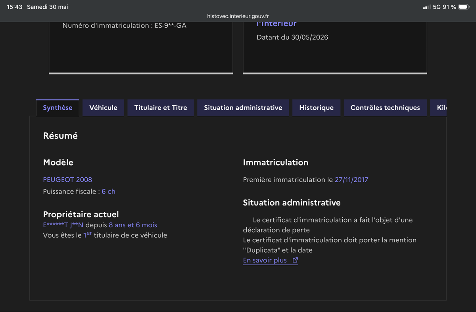Click the 1er titulaire de ce véhicule line
The height and width of the screenshot is (312, 476).
(x=105, y=235)
